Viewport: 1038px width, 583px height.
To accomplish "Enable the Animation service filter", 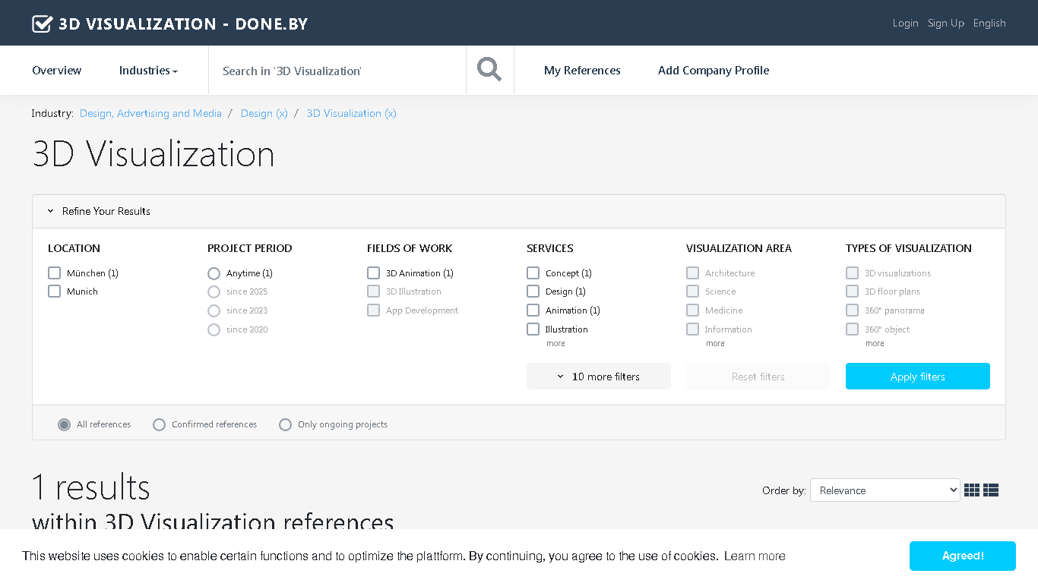I will coord(533,310).
